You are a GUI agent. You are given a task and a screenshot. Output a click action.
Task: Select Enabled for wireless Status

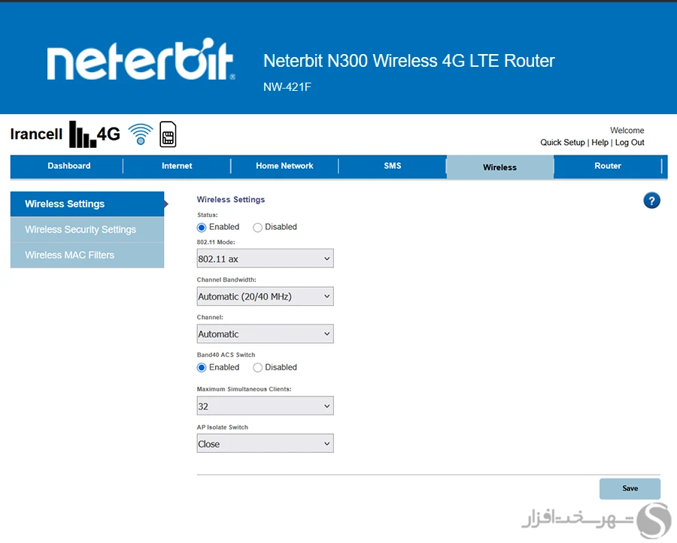pos(202,227)
